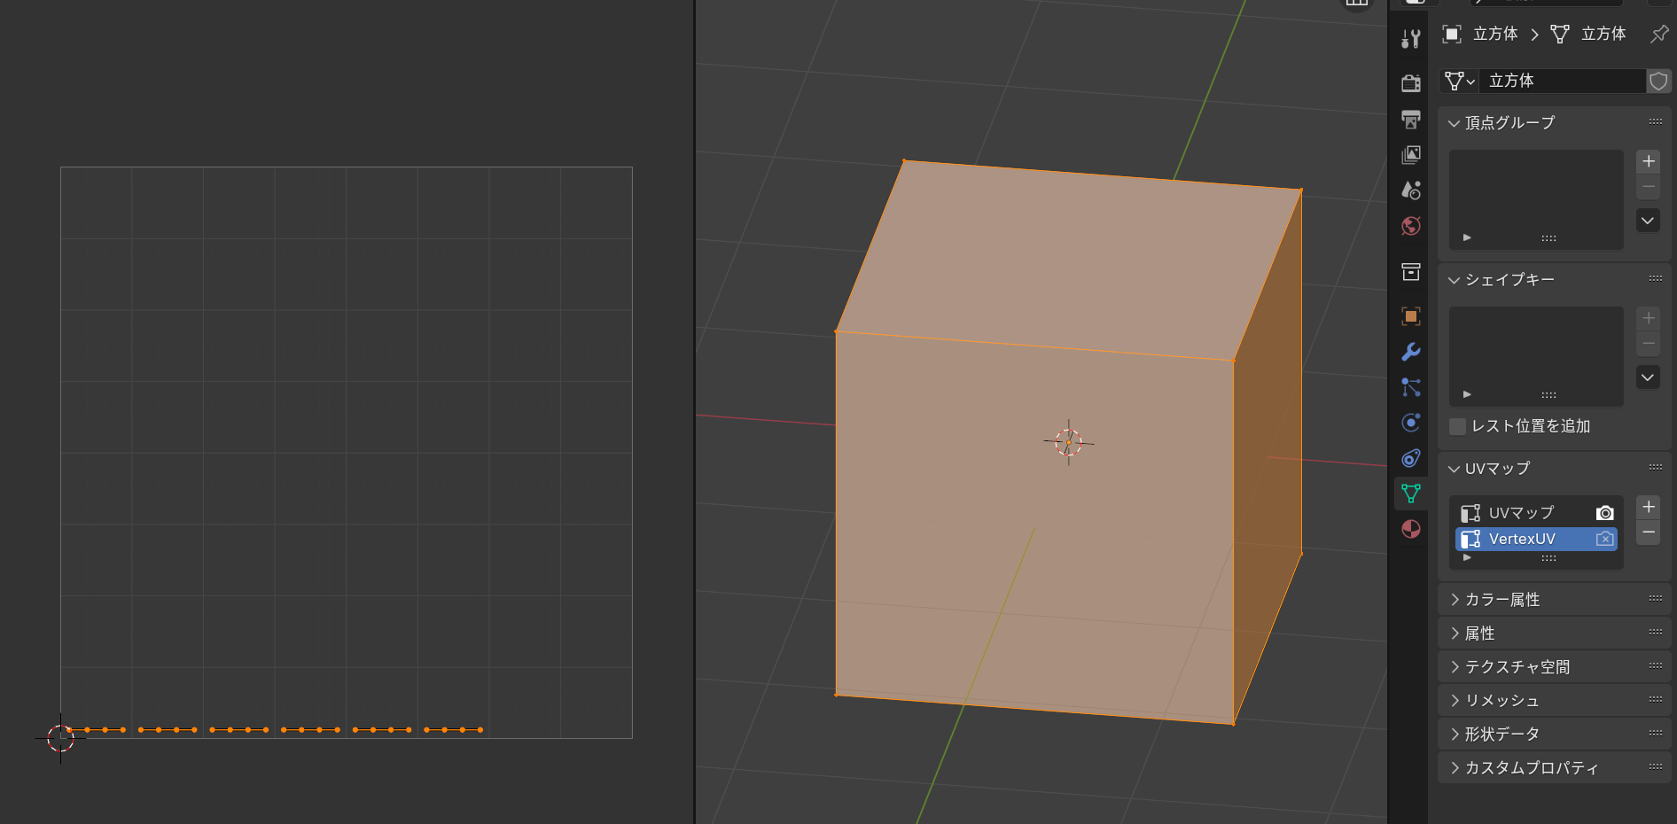The width and height of the screenshot is (1677, 824).
Task: Open vertex group specials dropdown menu
Action: click(1648, 221)
